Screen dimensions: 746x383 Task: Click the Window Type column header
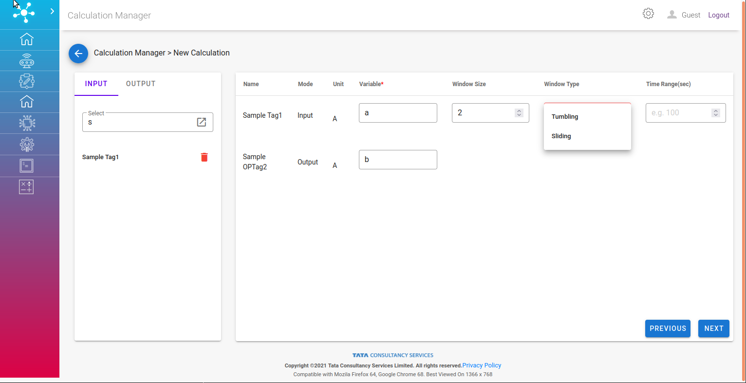[x=561, y=84]
